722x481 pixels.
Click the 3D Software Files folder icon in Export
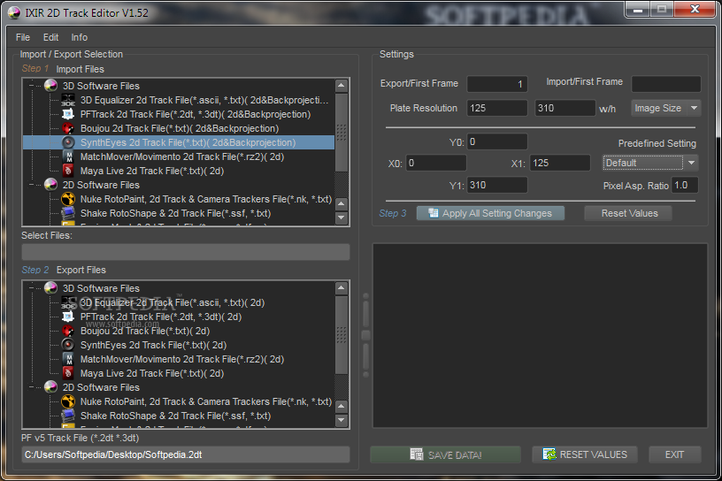50,288
